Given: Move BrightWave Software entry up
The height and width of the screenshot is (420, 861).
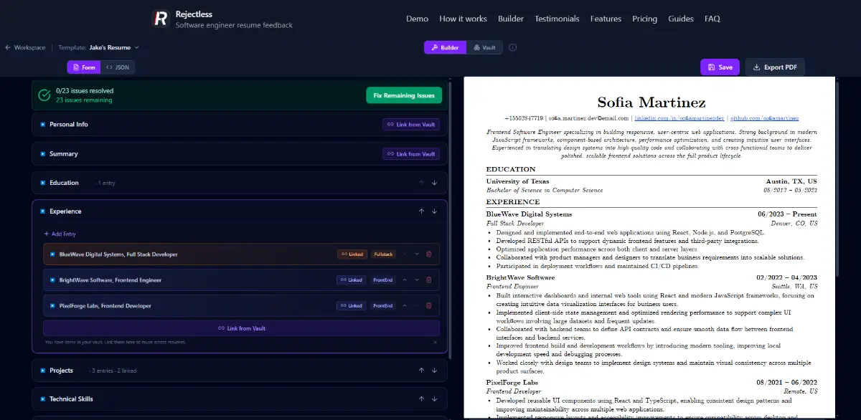Looking at the screenshot, I should [x=405, y=280].
